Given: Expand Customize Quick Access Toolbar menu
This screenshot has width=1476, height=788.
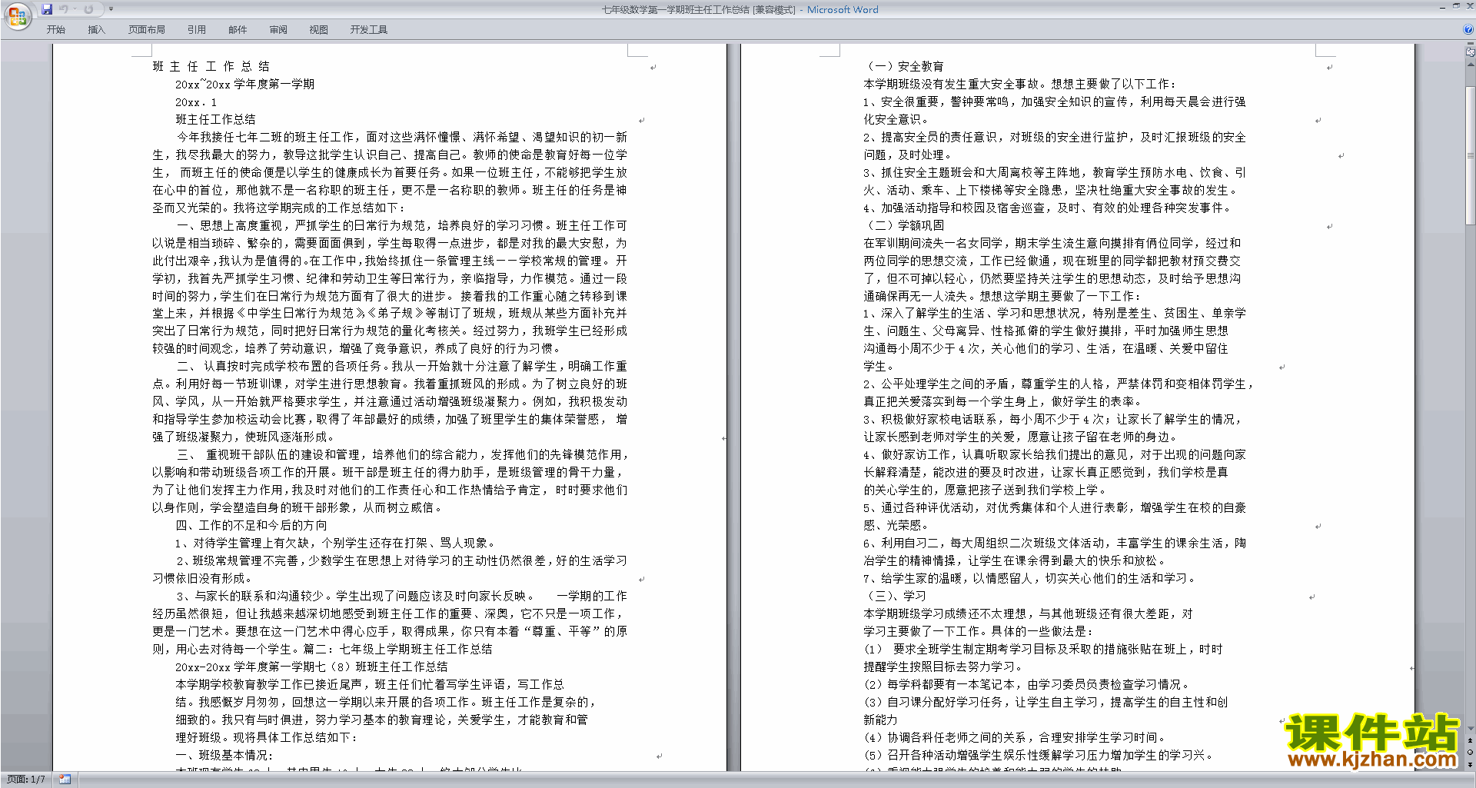Looking at the screenshot, I should click(x=111, y=9).
